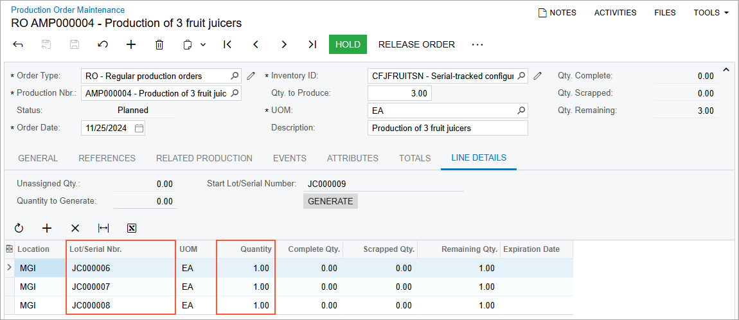This screenshot has width=739, height=320.
Task: Go to the last record
Action: tap(312, 44)
